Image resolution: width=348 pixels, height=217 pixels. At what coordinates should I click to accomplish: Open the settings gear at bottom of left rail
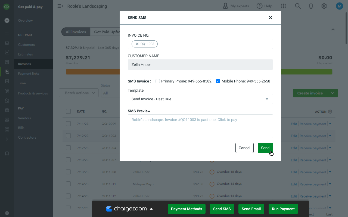pos(7,213)
